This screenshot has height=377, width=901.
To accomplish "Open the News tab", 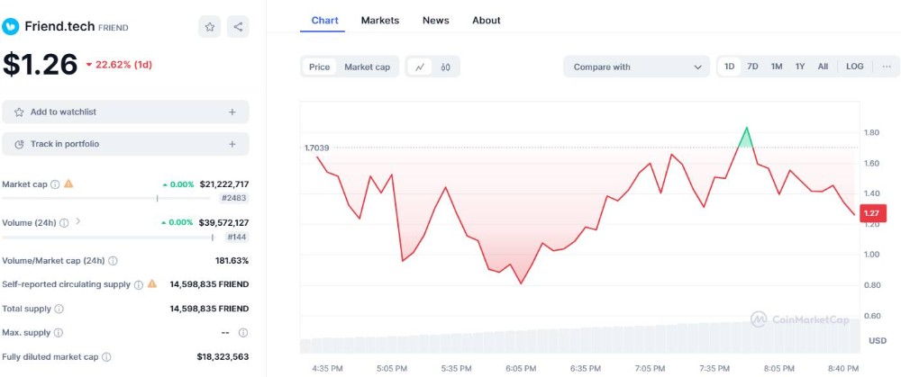I will click(x=435, y=20).
